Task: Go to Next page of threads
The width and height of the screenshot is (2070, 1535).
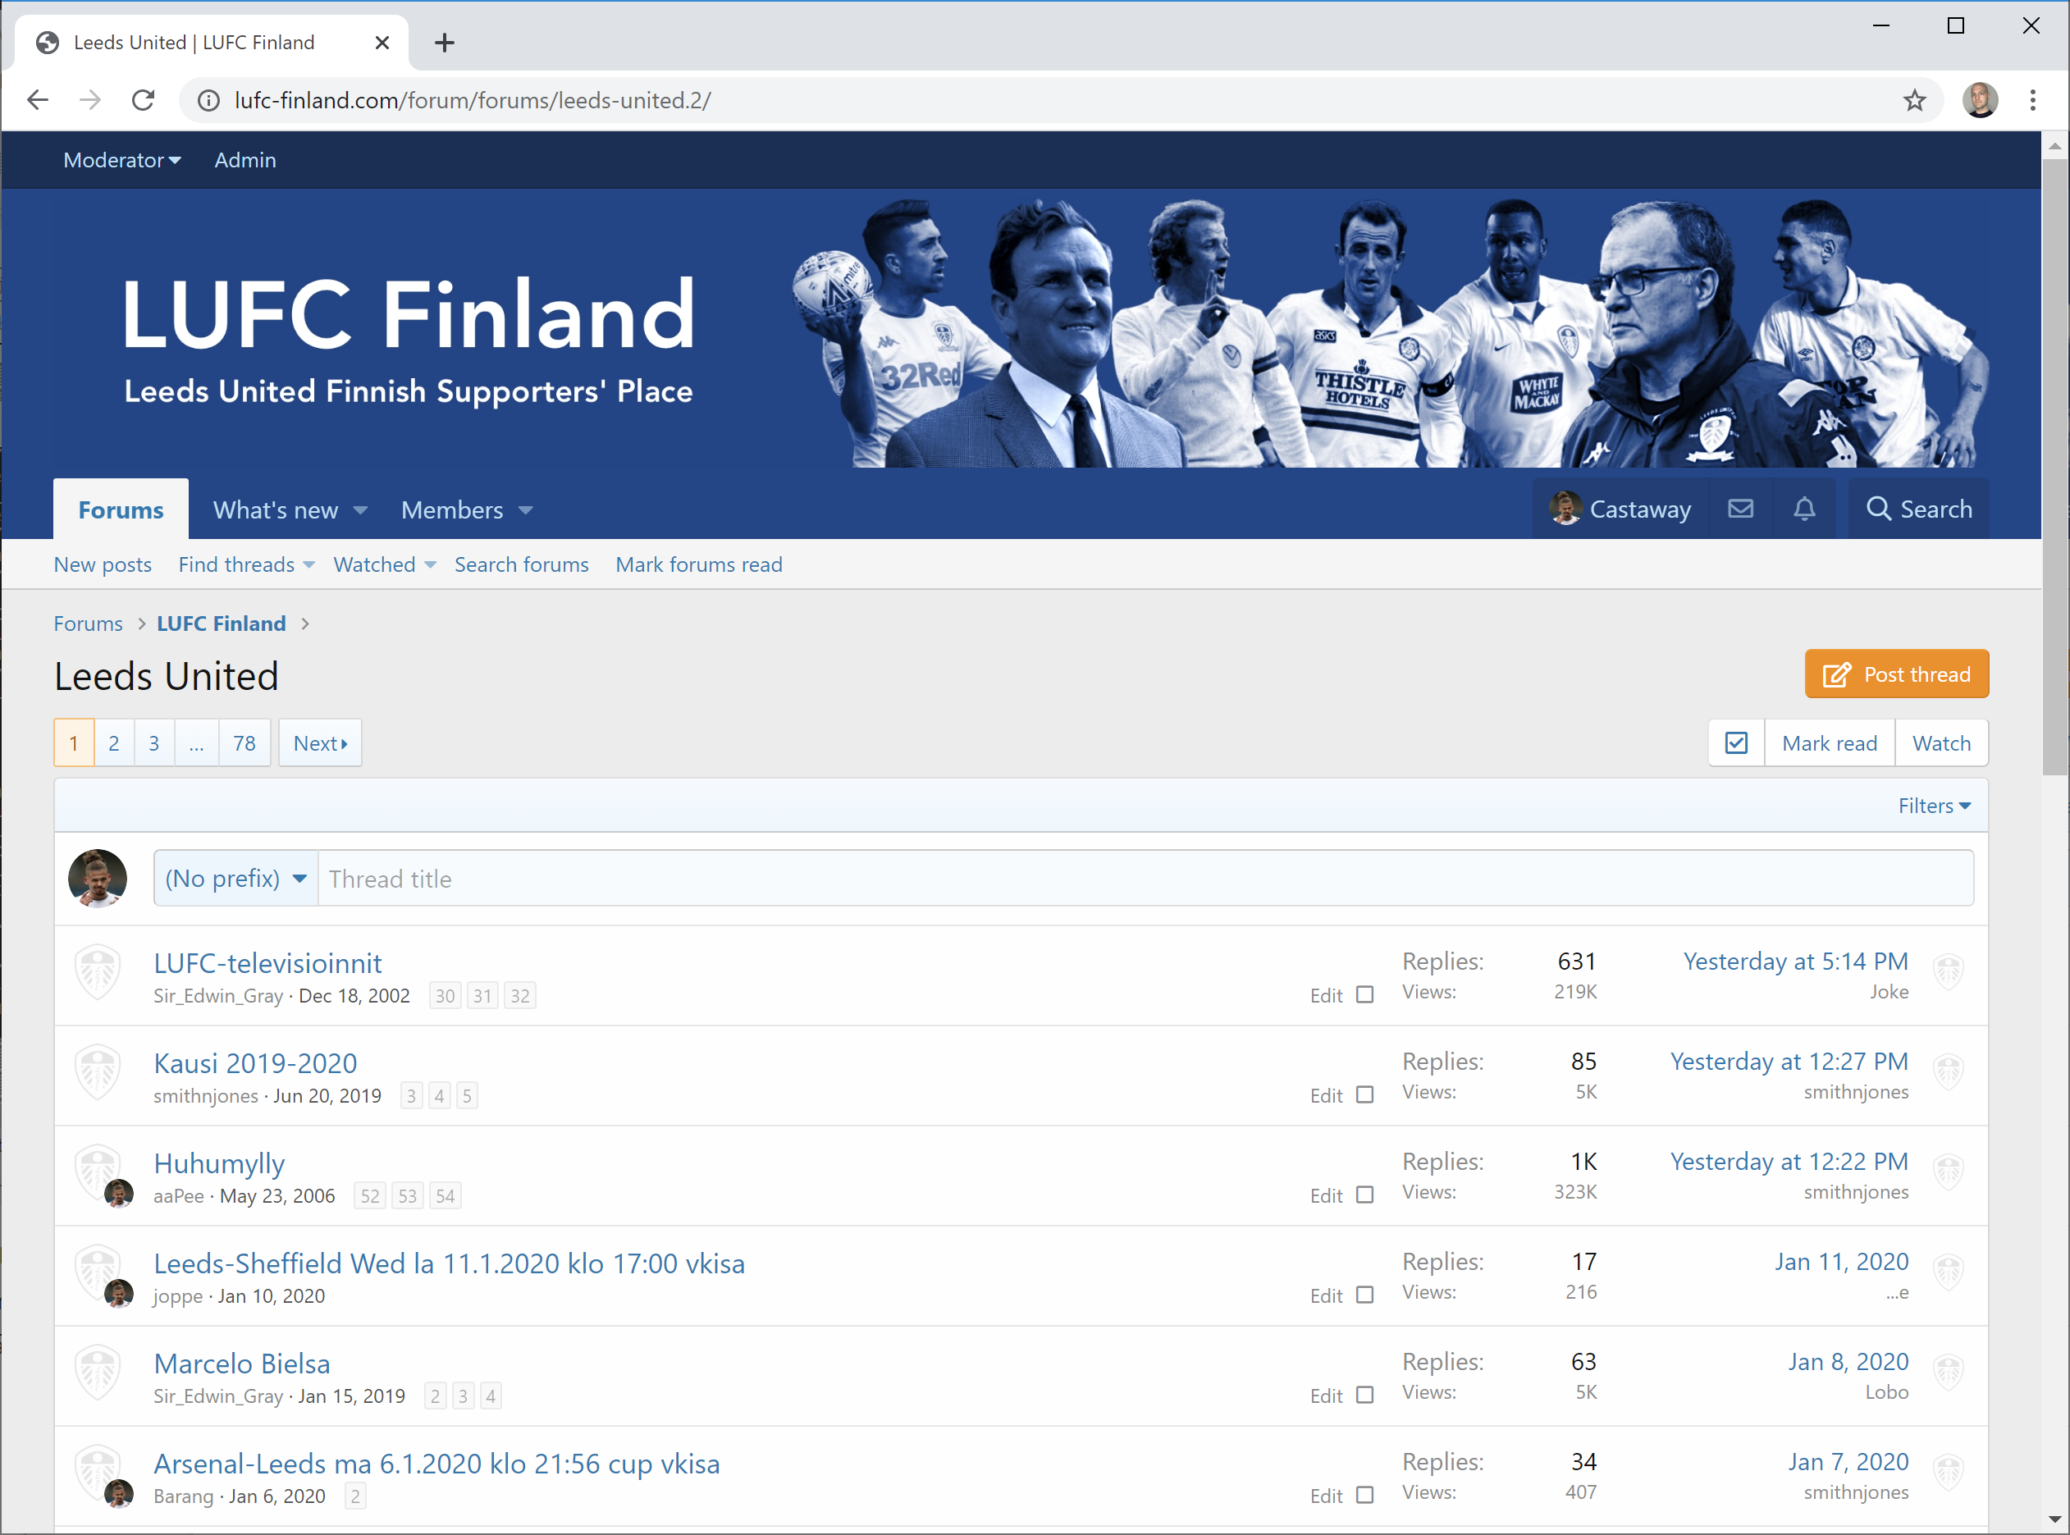Action: [320, 742]
